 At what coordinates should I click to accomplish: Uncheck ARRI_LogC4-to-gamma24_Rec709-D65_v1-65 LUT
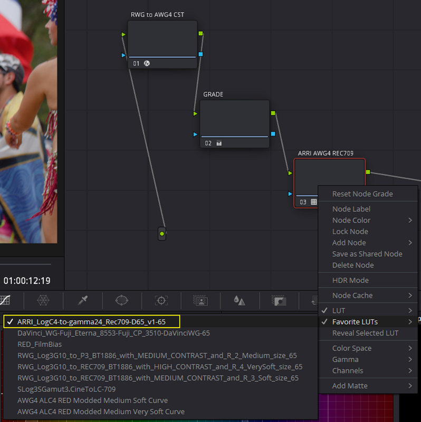tap(160, 322)
